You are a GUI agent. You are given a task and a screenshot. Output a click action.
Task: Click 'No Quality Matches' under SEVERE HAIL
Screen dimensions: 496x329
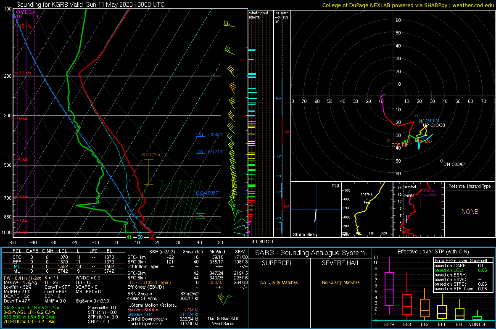(x=340, y=282)
